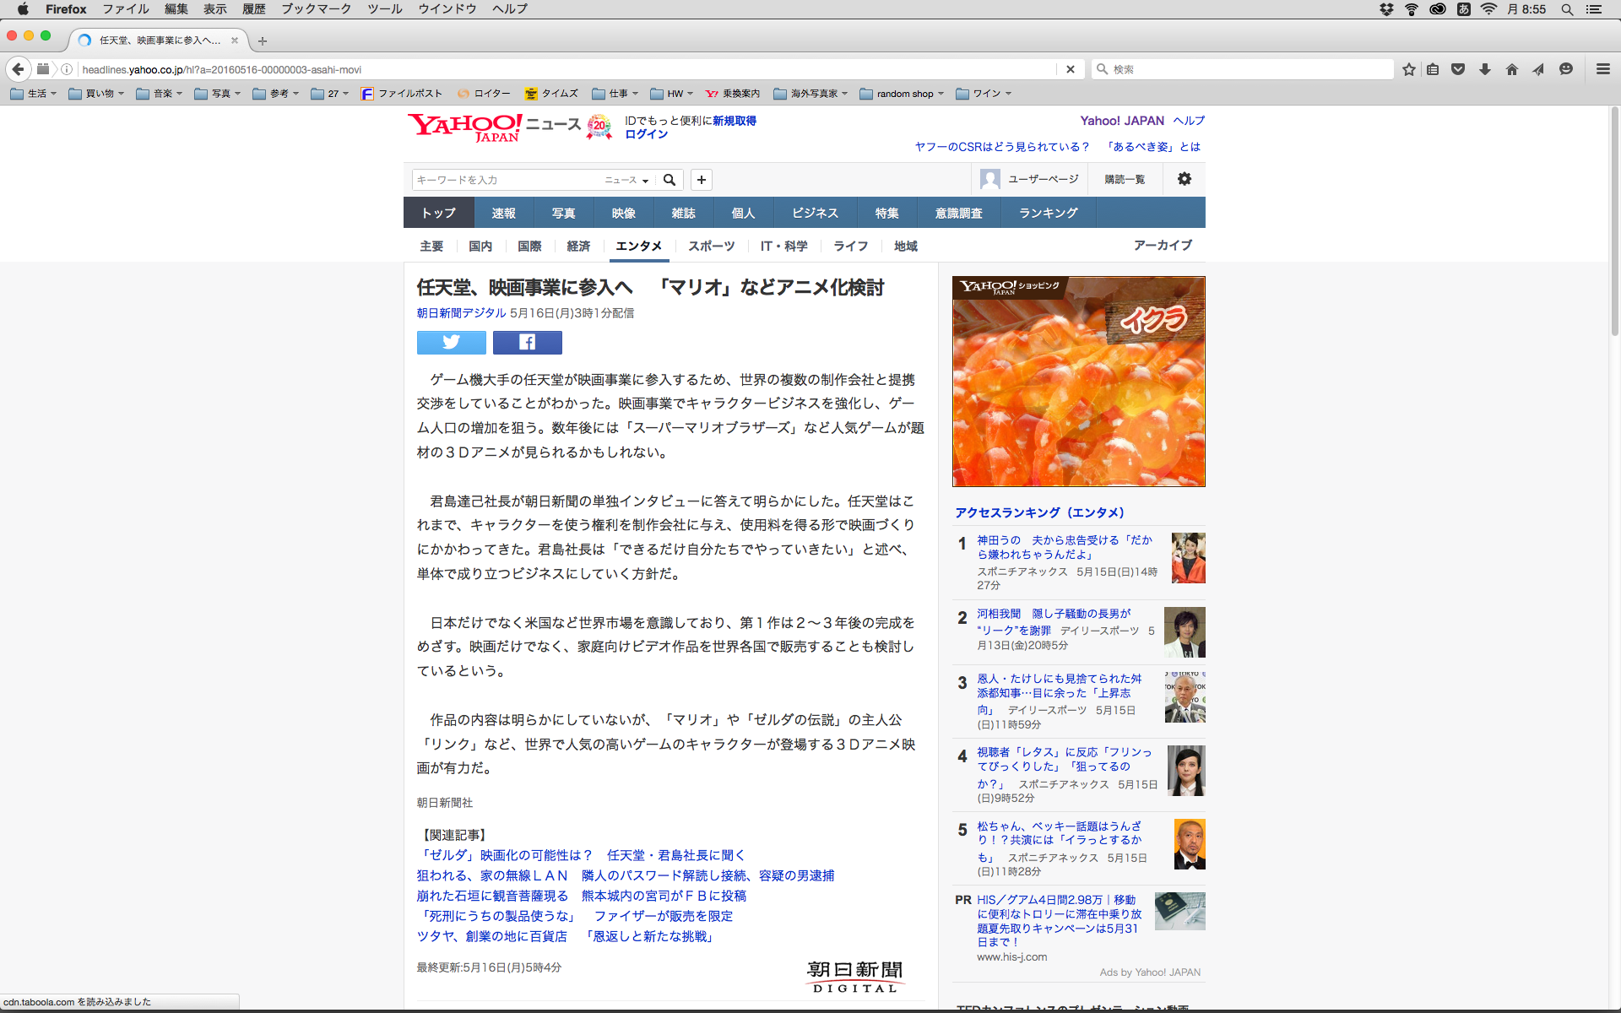Save page to Pocket

(1458, 69)
